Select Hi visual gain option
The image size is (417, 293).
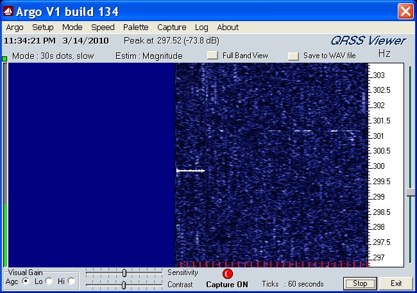pyautogui.click(x=71, y=281)
